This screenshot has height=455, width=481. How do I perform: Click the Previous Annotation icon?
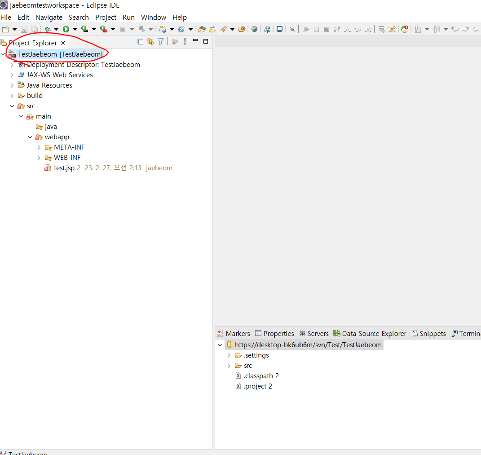[437, 30]
